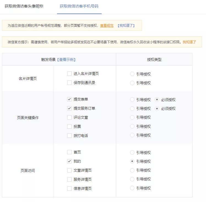Dismiss WeChat official warning via 我知道了
This screenshot has width=206, height=202.
click(189, 42)
